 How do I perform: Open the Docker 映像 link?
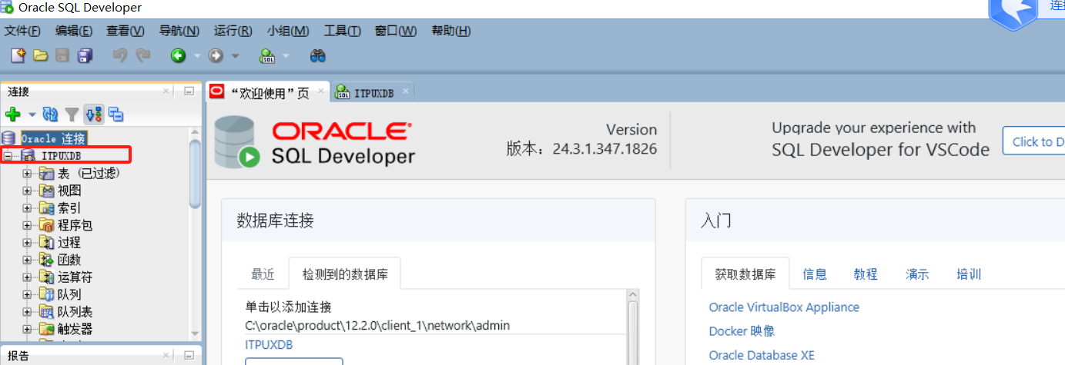point(742,331)
